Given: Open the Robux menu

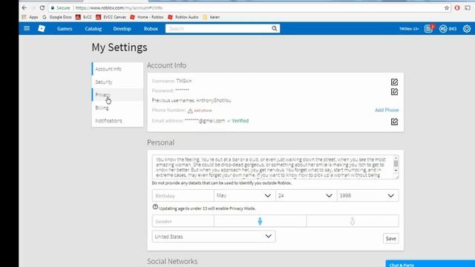Looking at the screenshot, I should pos(151,29).
